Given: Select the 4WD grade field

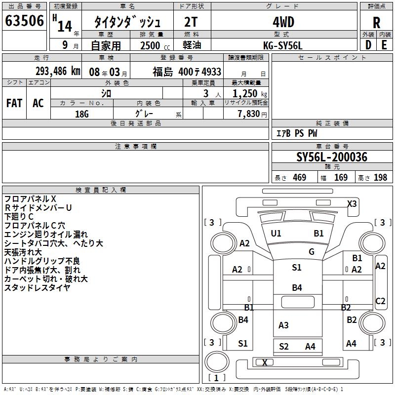Looking at the screenshot, I should click(x=283, y=22).
